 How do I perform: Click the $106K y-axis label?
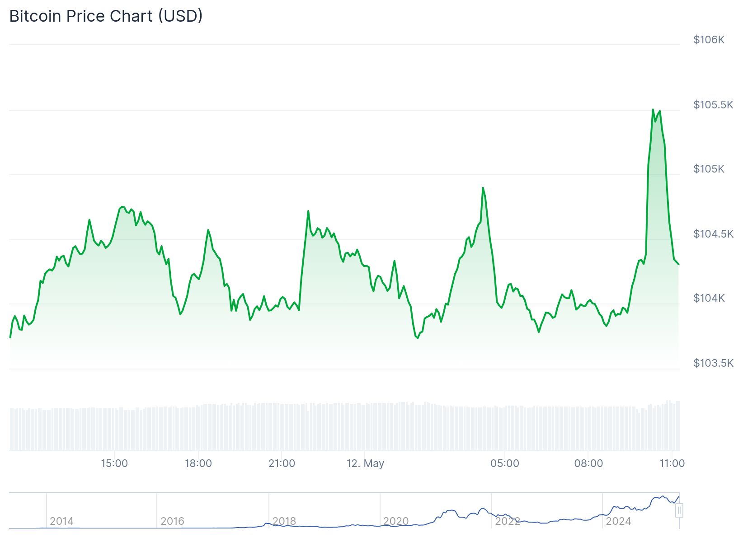(709, 40)
